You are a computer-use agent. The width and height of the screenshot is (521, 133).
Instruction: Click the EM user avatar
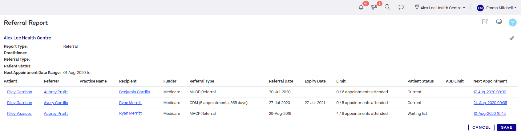point(480,8)
